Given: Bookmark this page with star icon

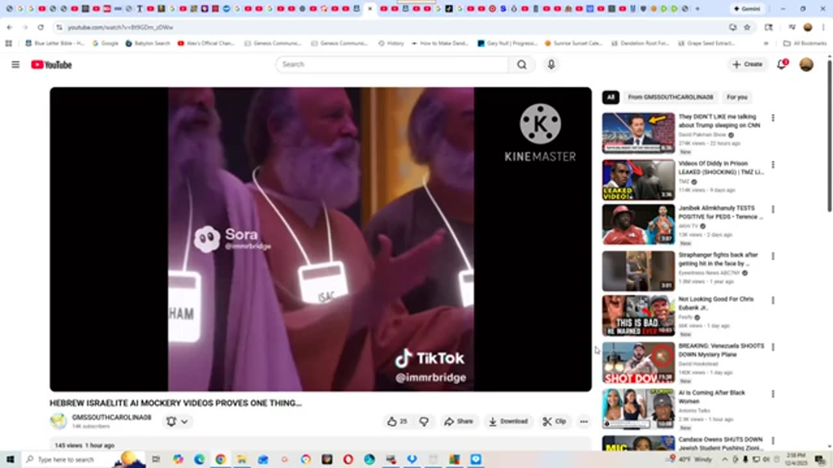Looking at the screenshot, I should coord(747,27).
